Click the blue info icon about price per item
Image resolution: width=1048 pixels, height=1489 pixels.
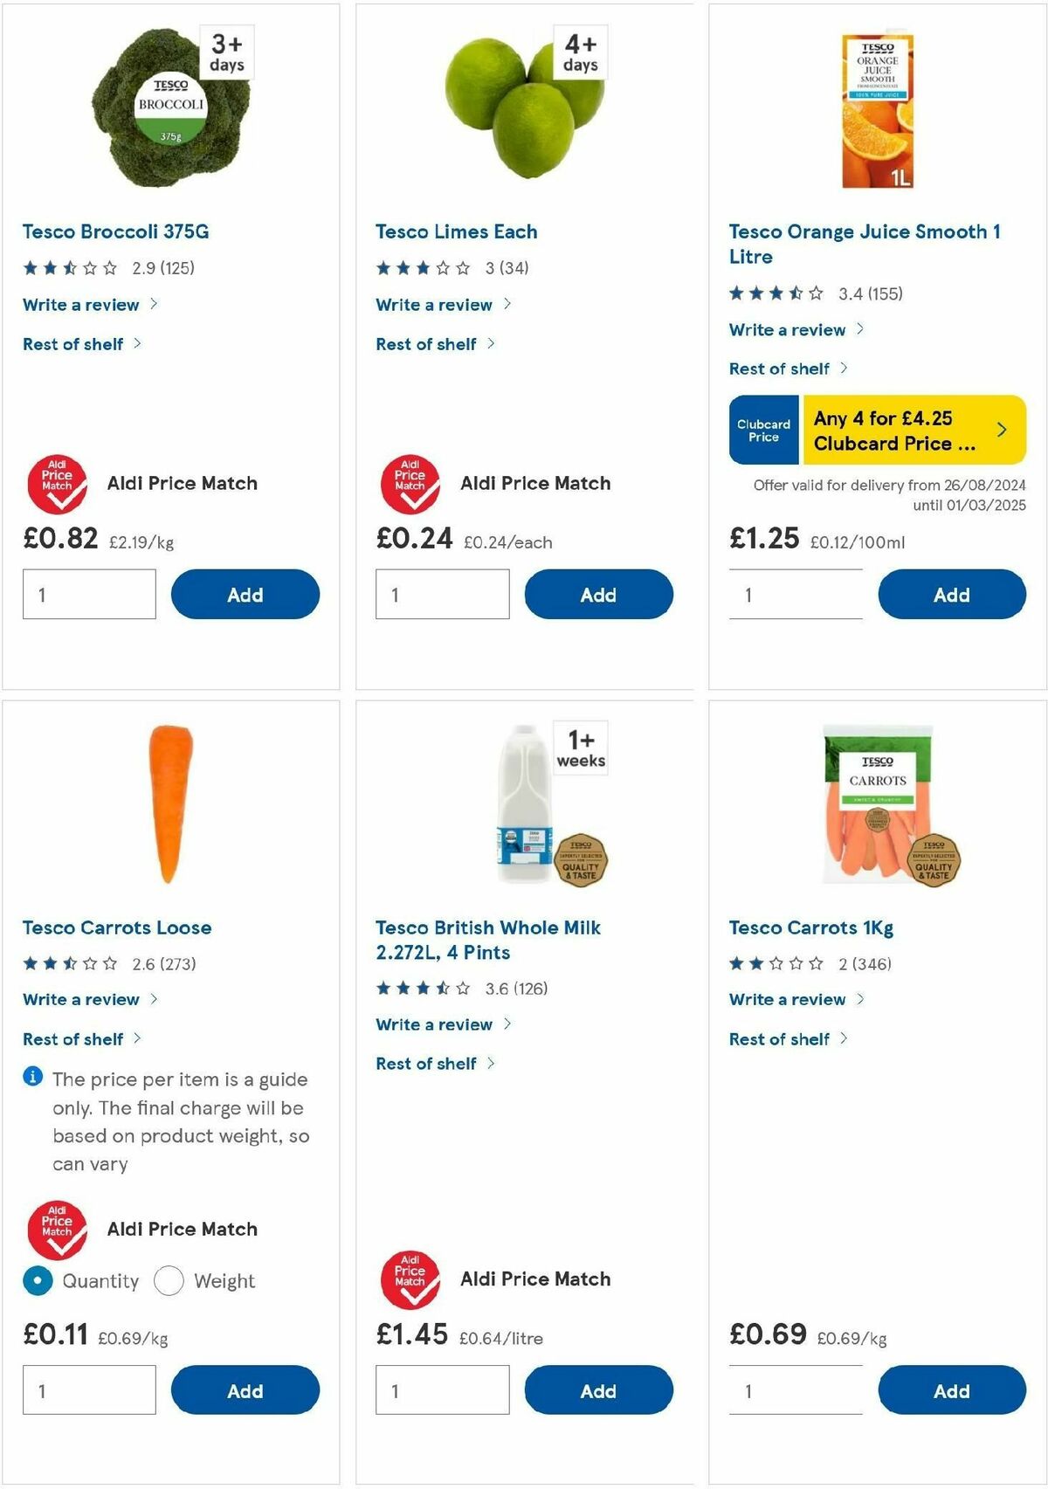click(x=33, y=1075)
